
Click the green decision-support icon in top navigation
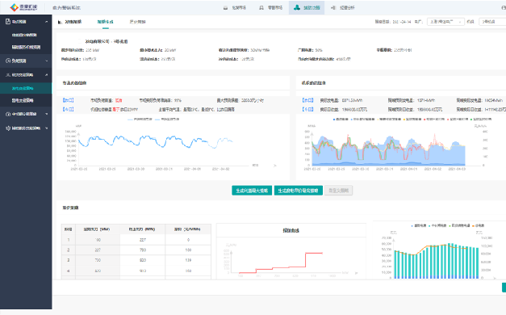(297, 7)
